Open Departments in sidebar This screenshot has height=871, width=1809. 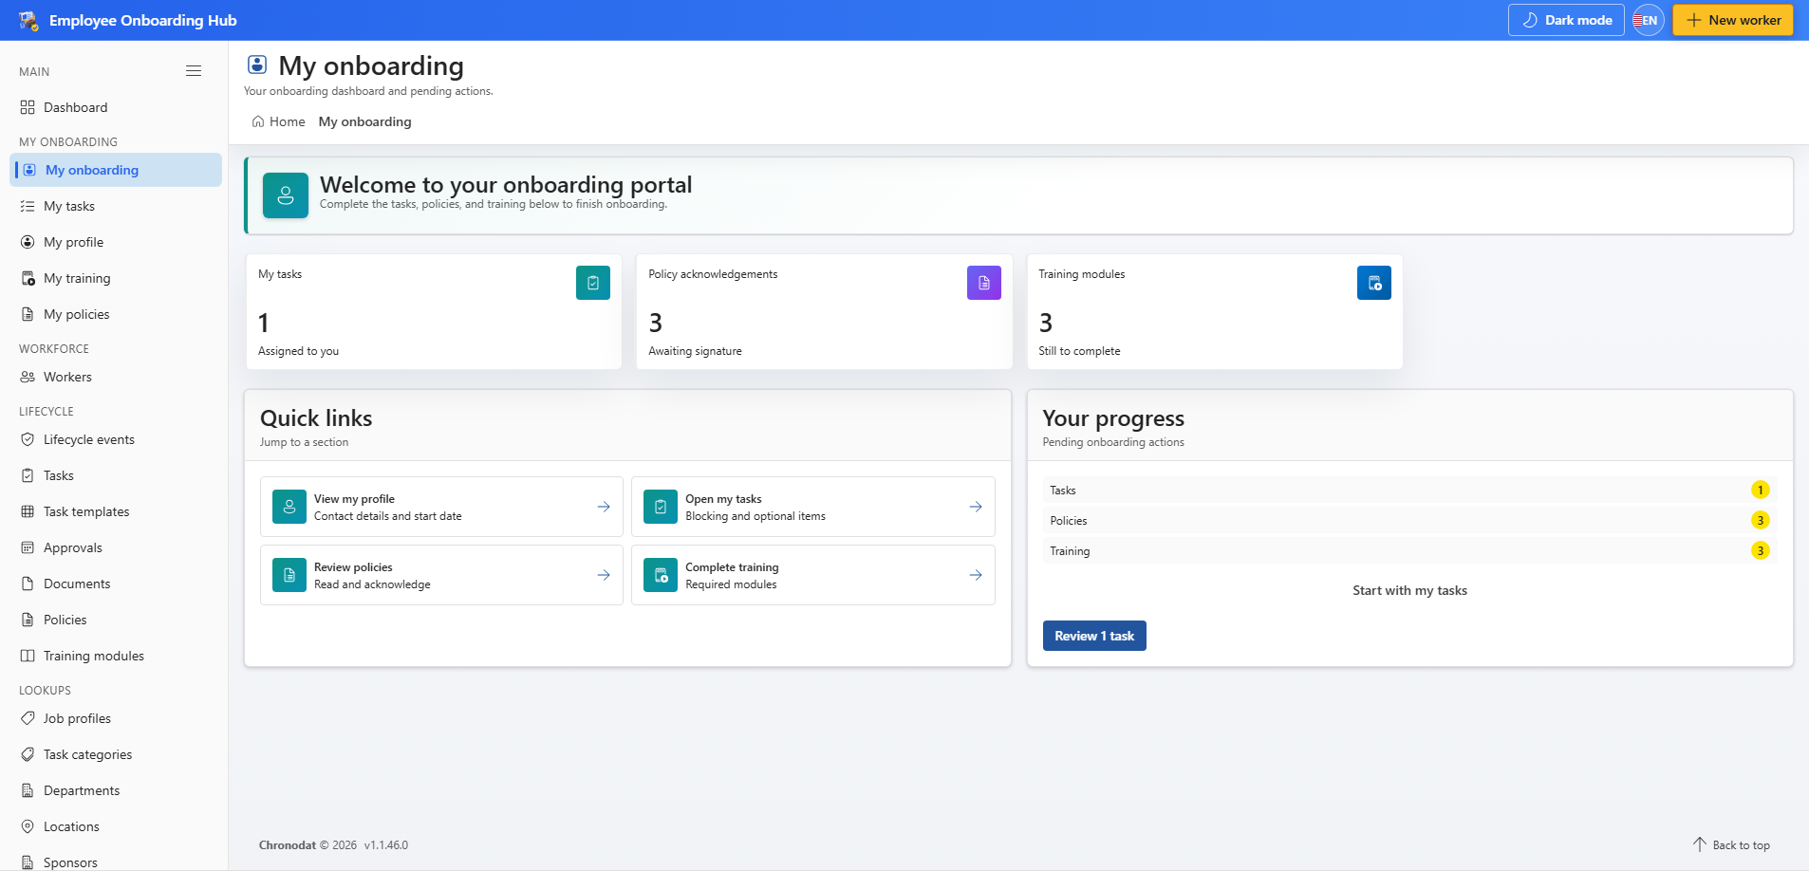[116, 790]
